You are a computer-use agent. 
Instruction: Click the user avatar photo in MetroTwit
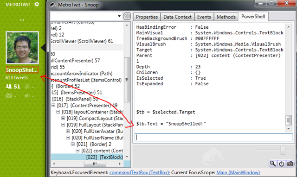pyautogui.click(x=22, y=48)
